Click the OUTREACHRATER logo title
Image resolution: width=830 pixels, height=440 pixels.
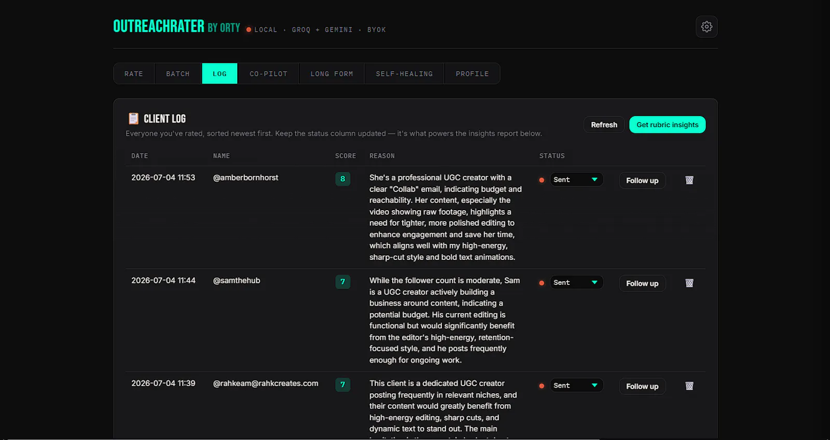click(x=159, y=26)
